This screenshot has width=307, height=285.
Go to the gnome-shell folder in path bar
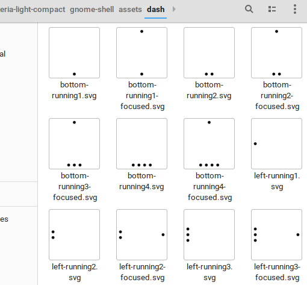[92, 10]
